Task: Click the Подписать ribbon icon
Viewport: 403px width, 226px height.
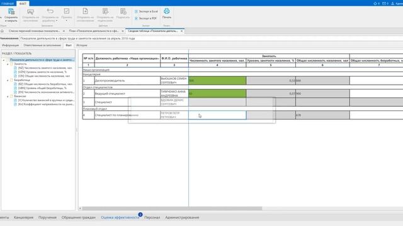Action: 123,11
